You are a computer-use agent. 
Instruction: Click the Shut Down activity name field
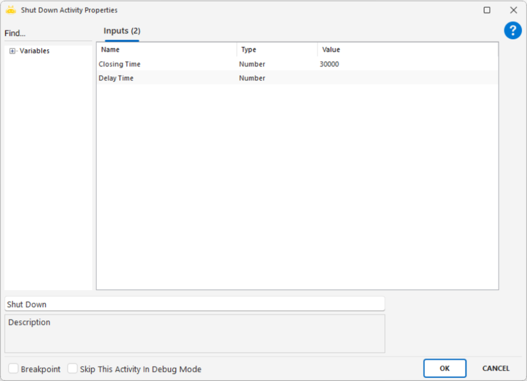tap(195, 304)
